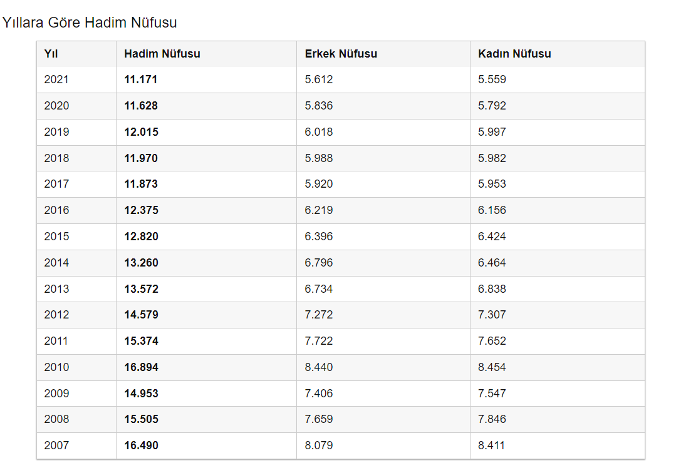The image size is (681, 473).
Task: Click the year 2021 cell
Action: pyautogui.click(x=56, y=79)
